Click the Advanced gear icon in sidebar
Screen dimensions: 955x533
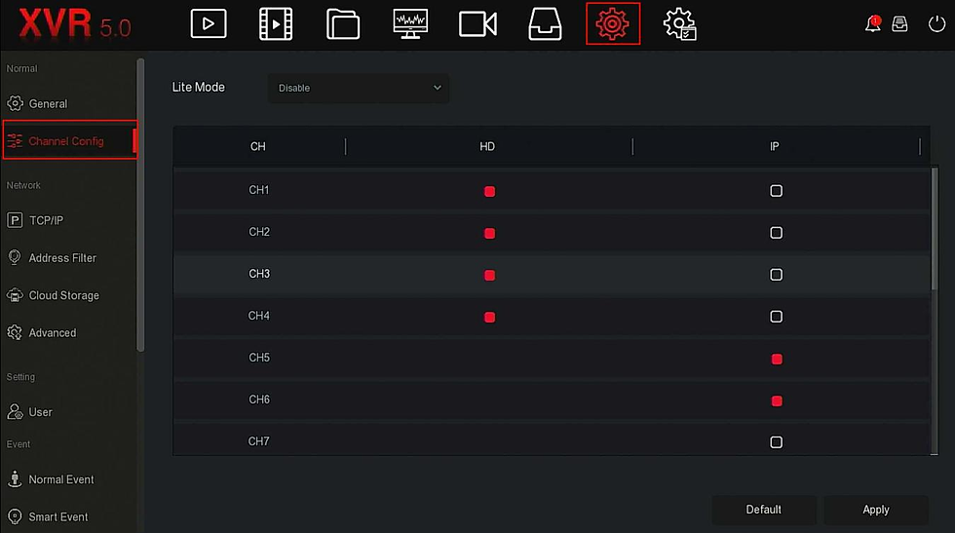pyautogui.click(x=15, y=332)
